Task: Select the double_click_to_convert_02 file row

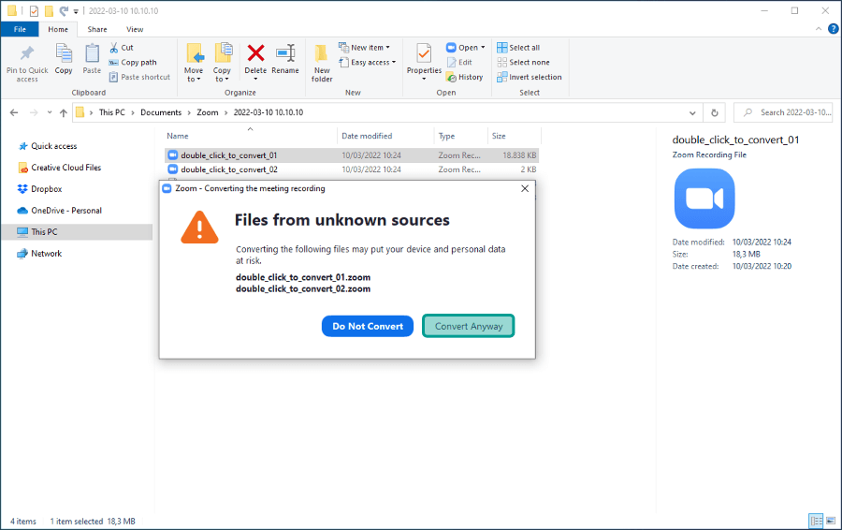Action: click(x=352, y=169)
